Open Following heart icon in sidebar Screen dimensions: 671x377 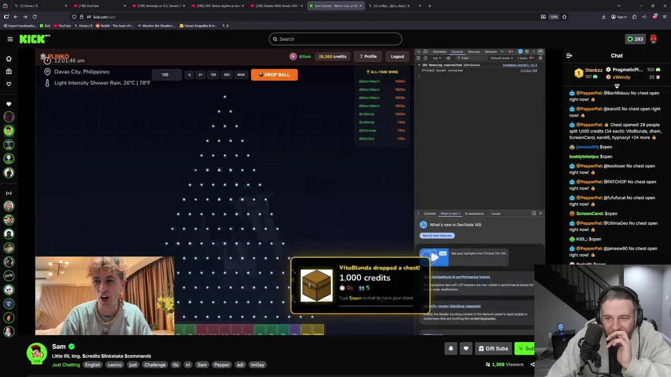[x=8, y=84]
